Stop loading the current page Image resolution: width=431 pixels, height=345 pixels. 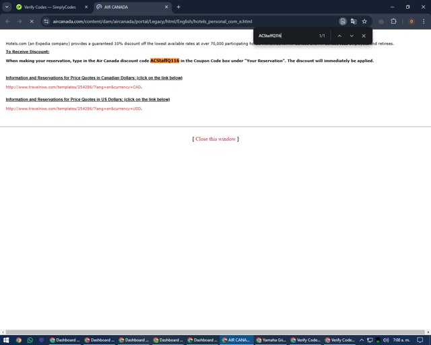coord(32,22)
